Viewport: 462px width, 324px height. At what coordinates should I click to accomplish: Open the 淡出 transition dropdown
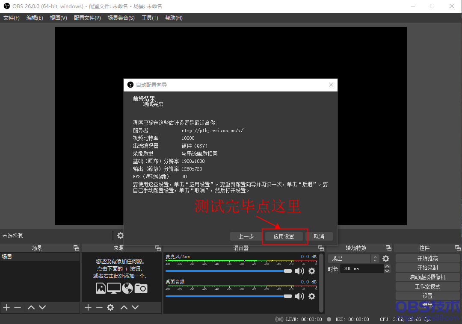click(x=354, y=259)
